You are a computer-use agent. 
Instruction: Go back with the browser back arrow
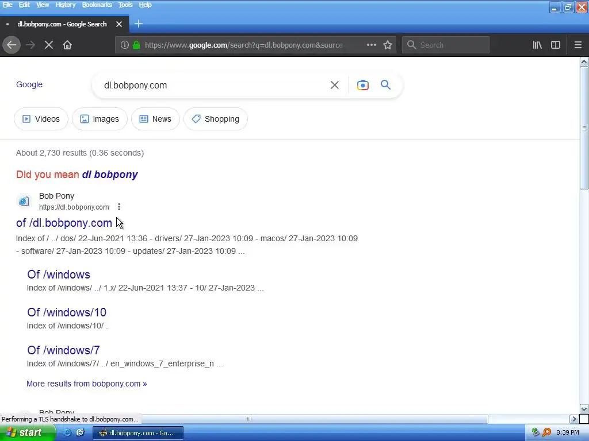pos(12,45)
